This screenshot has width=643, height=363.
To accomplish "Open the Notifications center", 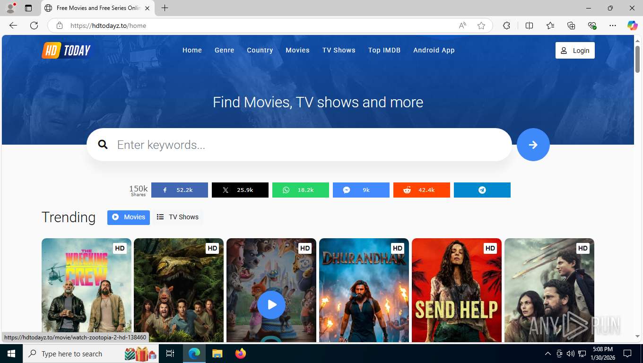I will tap(627, 354).
